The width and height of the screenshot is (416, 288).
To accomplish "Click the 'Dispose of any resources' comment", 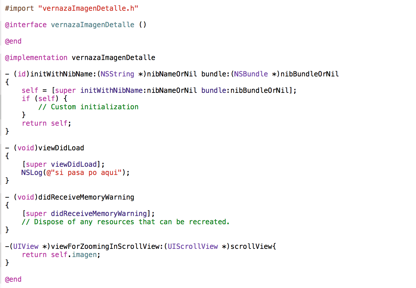I will (x=126, y=222).
